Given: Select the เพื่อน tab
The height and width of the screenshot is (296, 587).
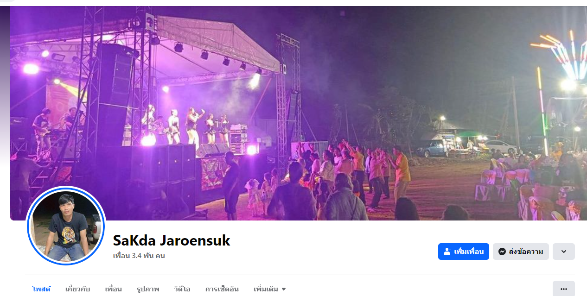Looking at the screenshot, I should (x=114, y=289).
